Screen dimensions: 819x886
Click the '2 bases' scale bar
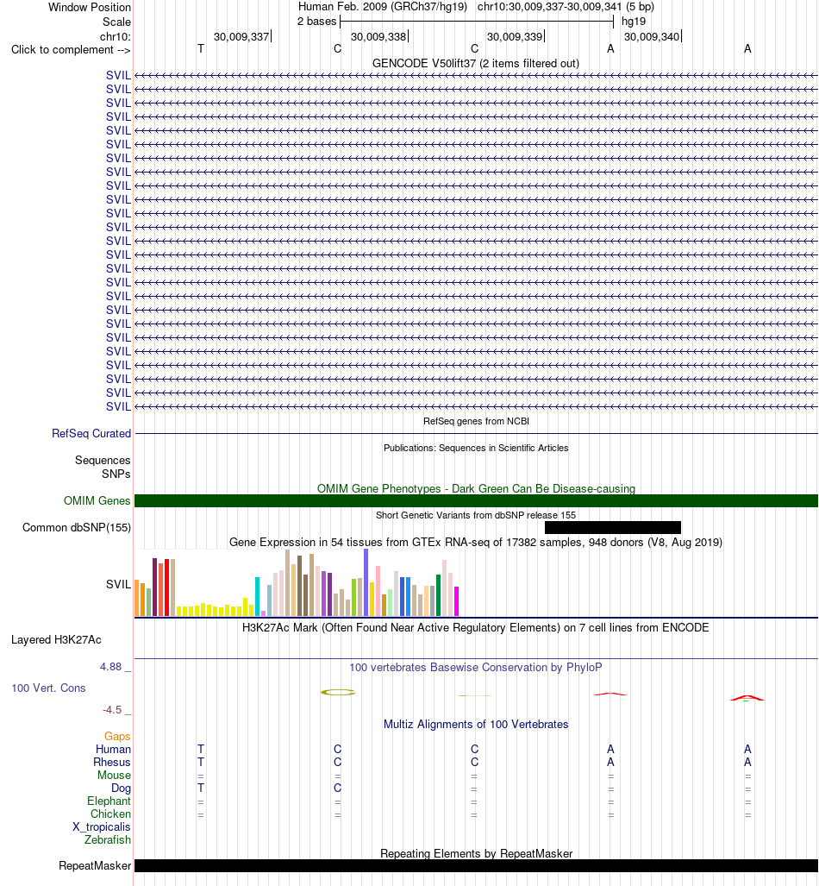tap(476, 22)
